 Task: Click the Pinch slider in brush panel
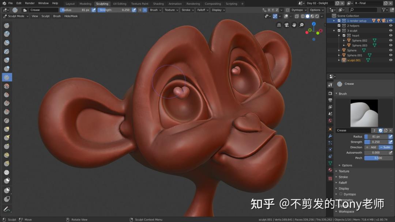379,158
